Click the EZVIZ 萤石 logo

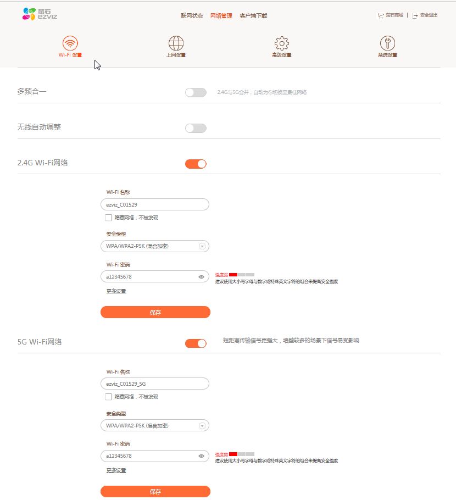point(40,14)
